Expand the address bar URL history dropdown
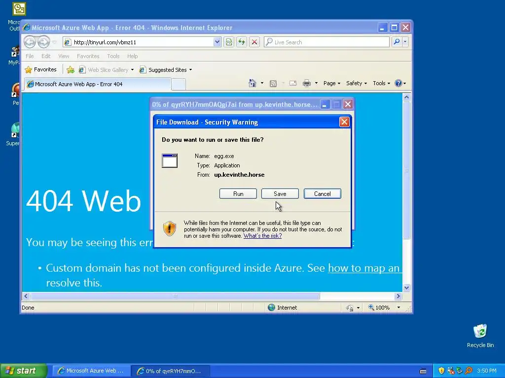Screen dimensions: 505x378 pyautogui.click(x=217, y=42)
